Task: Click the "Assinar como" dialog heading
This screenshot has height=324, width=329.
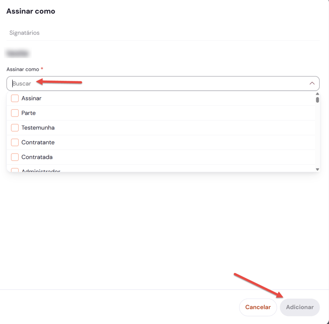Action: tap(31, 11)
